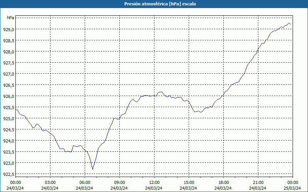Viewport: 308px width, 192px height.
Task: Select the 927,5 y-axis label
Action: (8, 63)
